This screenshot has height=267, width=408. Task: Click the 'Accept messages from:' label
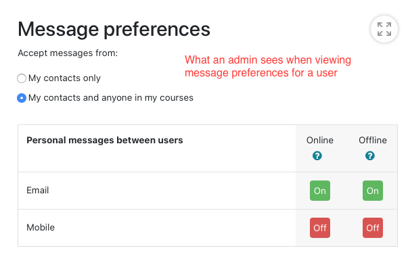coord(68,53)
